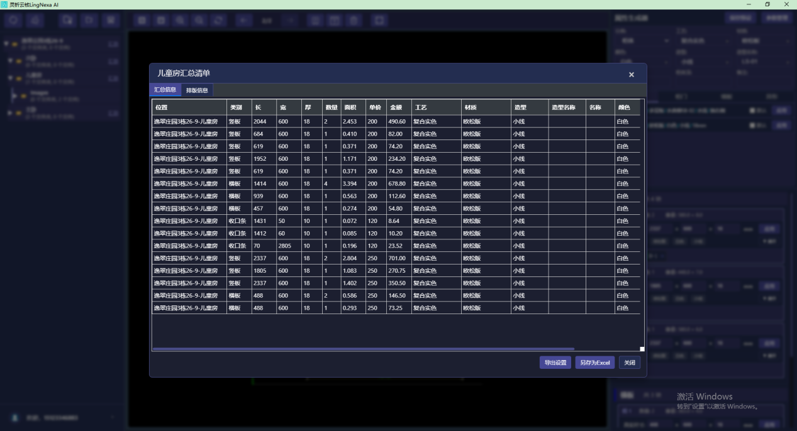The image size is (797, 431).
Task: Select the area cell 1.402
Action: point(353,283)
